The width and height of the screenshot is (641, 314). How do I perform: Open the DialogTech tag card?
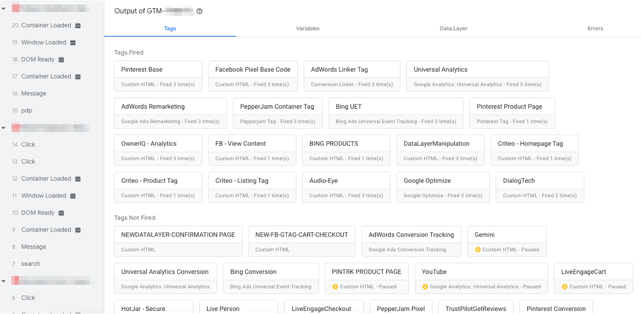coord(540,187)
